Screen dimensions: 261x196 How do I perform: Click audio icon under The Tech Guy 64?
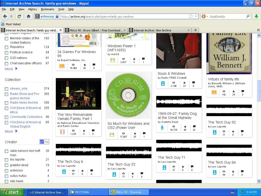[x=215, y=173]
